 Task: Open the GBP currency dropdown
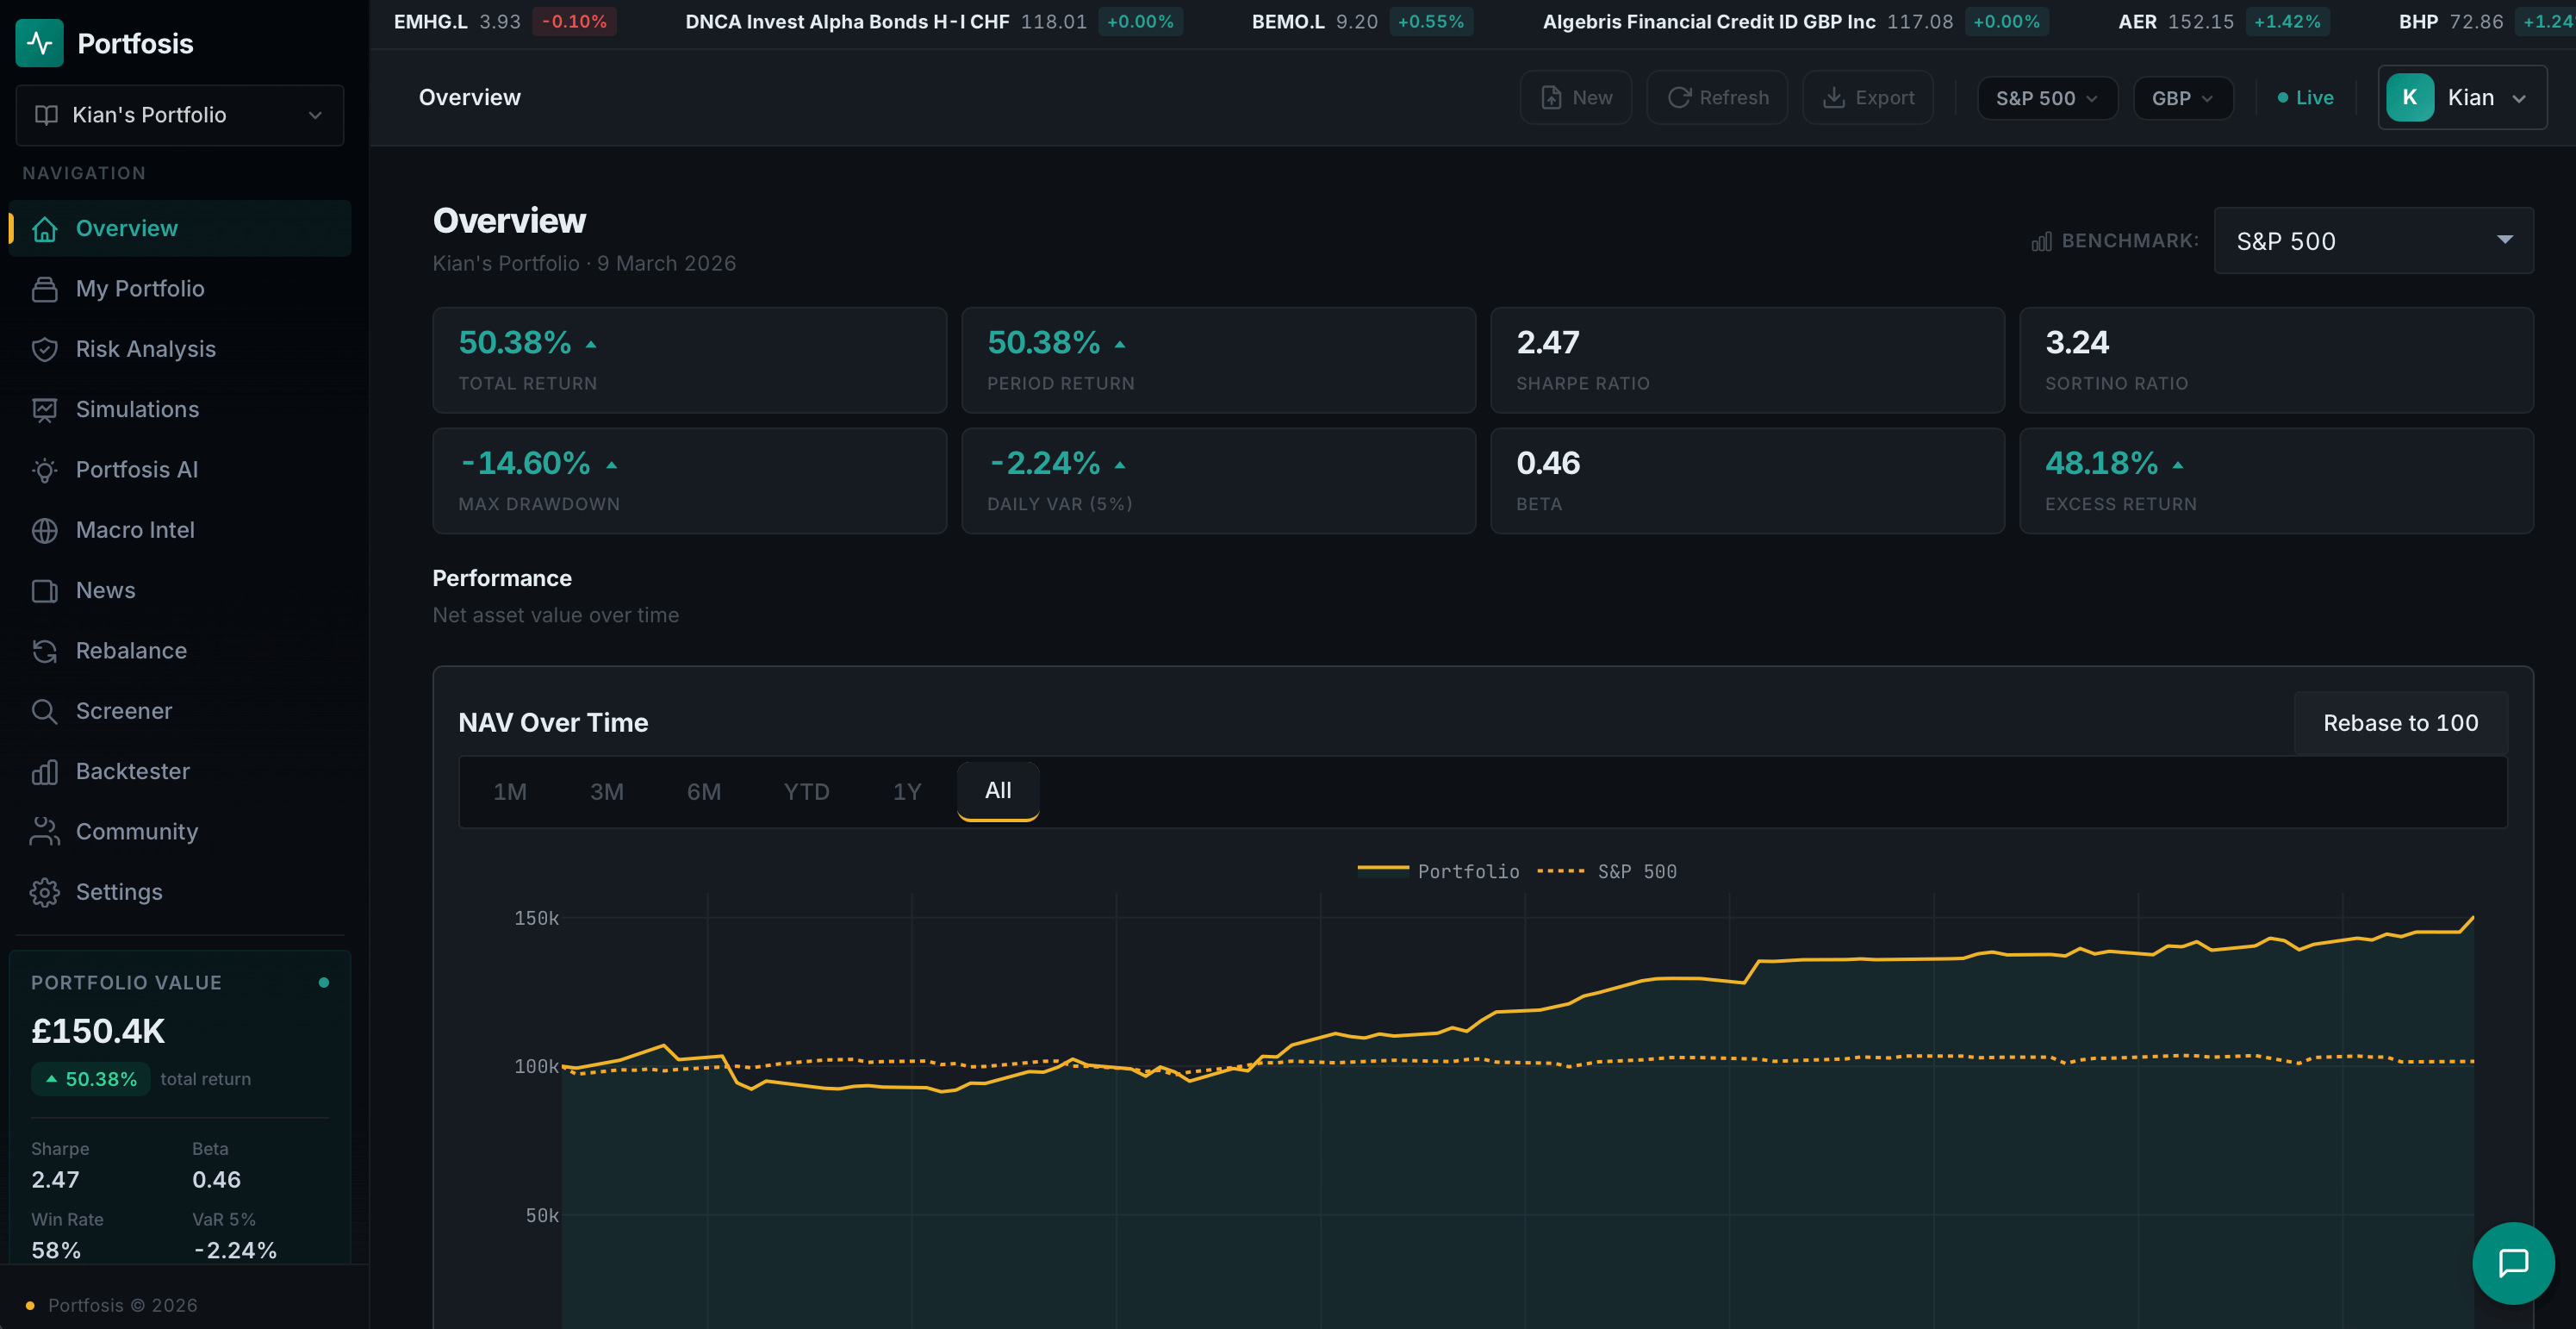pyautogui.click(x=2182, y=98)
